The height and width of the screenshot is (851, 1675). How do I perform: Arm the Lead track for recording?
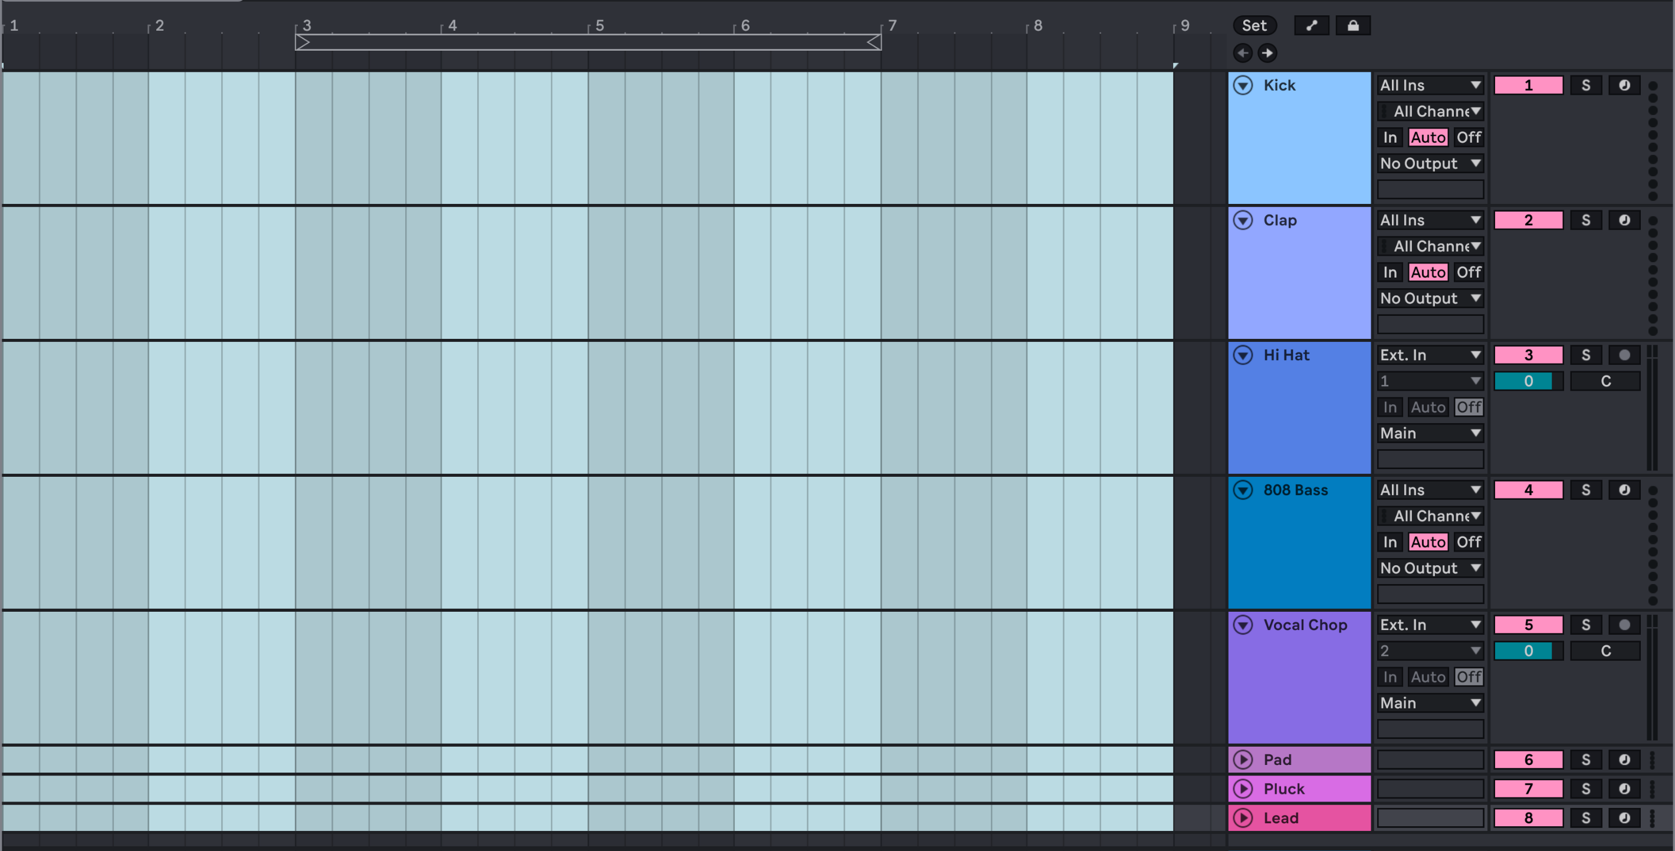(1624, 818)
